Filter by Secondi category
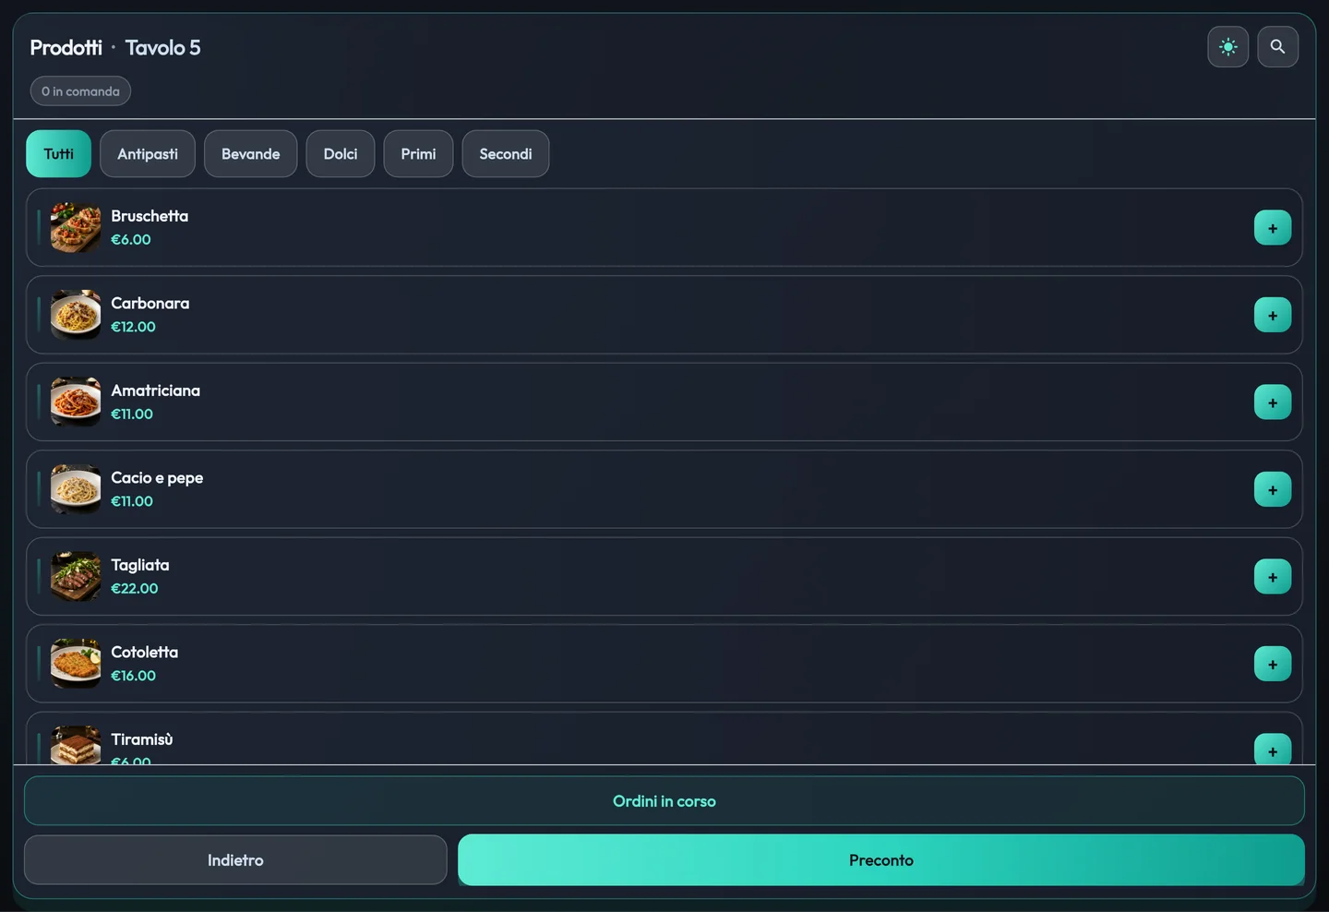 [506, 154]
